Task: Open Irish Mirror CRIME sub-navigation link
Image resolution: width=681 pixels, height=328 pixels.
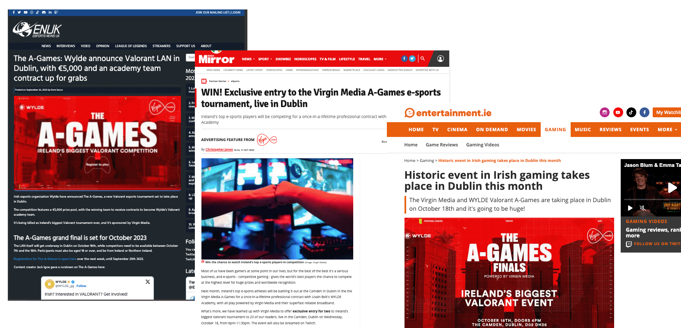Action: click(289, 70)
